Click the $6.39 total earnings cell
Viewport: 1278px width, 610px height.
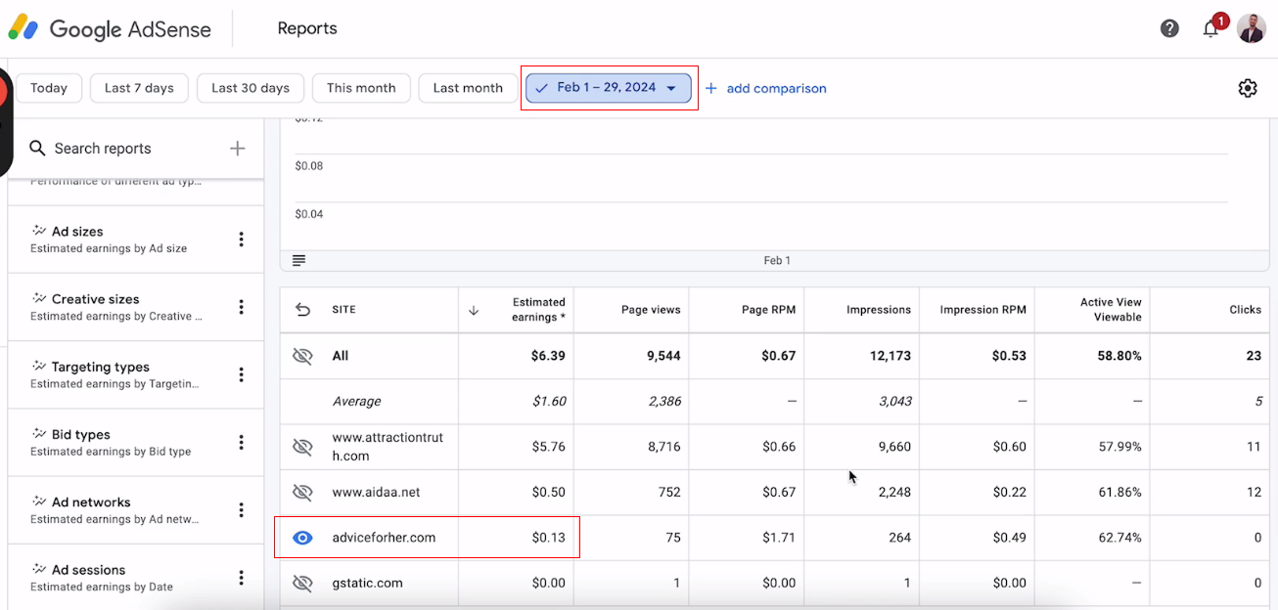click(548, 356)
